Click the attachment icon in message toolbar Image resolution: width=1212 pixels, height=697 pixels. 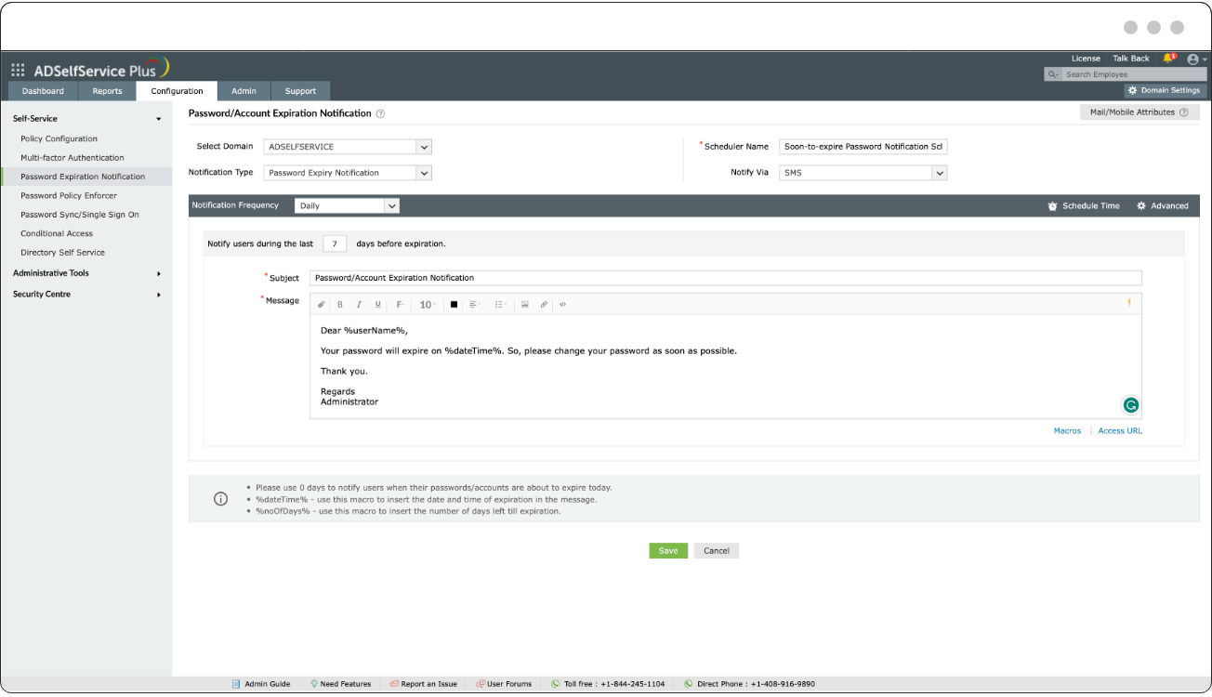coord(322,304)
